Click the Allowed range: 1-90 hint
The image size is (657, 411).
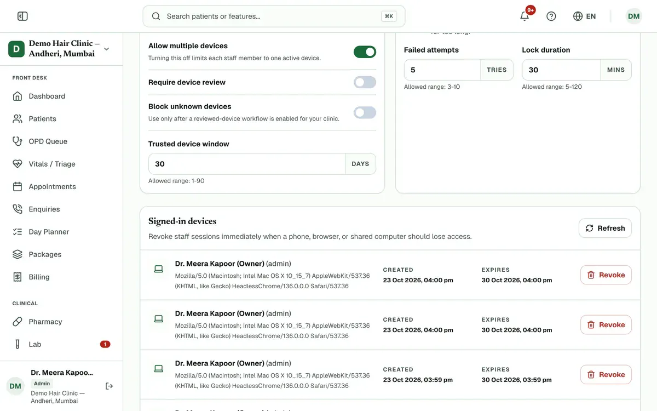click(x=176, y=181)
